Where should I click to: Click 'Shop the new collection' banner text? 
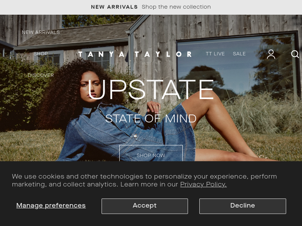coord(176,7)
